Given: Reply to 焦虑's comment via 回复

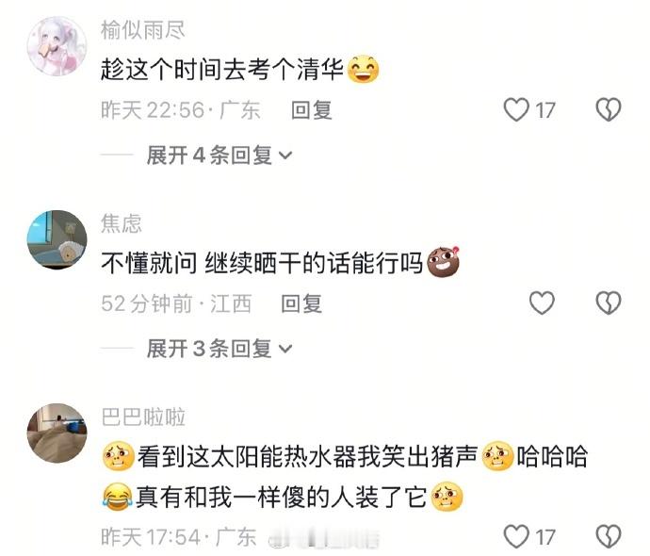Looking at the screenshot, I should (x=301, y=303).
